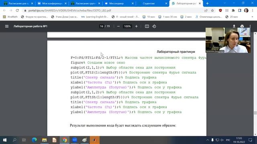Open the PDF viewer sidebar menu

pyautogui.click(x=7, y=26)
